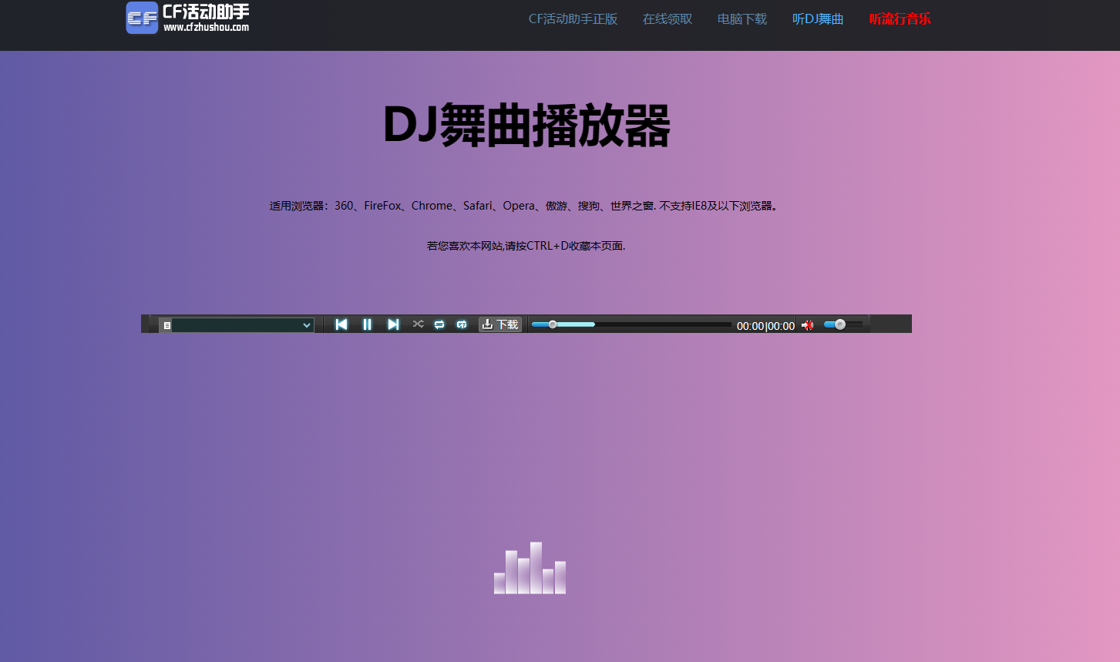Click the 下载 download button
Viewport: 1120px width, 662px height.
pyautogui.click(x=500, y=324)
